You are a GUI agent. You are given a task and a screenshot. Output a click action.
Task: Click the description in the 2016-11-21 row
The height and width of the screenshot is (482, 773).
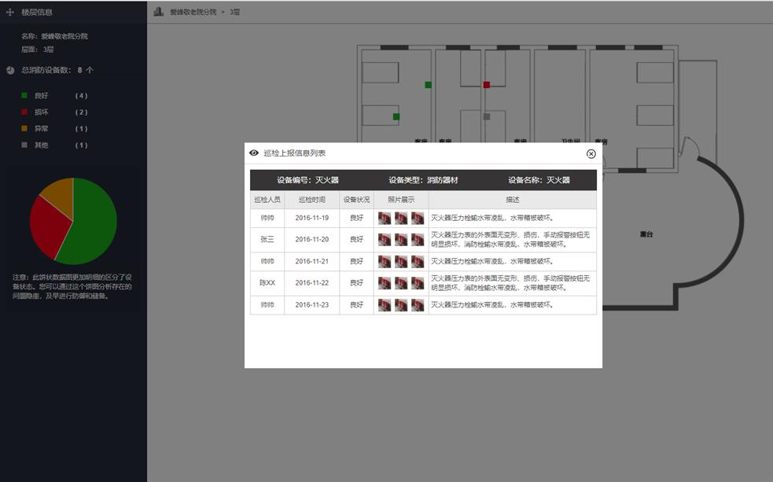coord(492,261)
